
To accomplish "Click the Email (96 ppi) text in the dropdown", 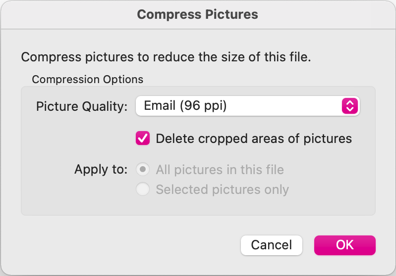I will [185, 106].
